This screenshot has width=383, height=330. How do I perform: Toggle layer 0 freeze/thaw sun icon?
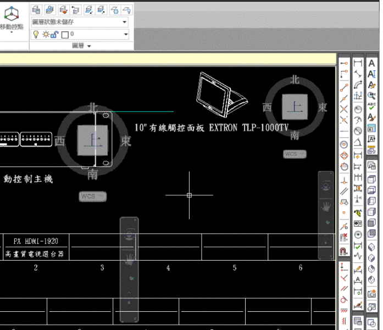tap(46, 34)
